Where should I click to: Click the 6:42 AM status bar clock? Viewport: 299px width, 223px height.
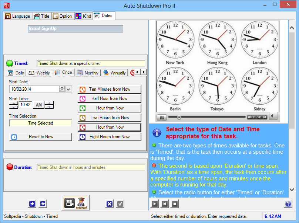tap(273, 216)
